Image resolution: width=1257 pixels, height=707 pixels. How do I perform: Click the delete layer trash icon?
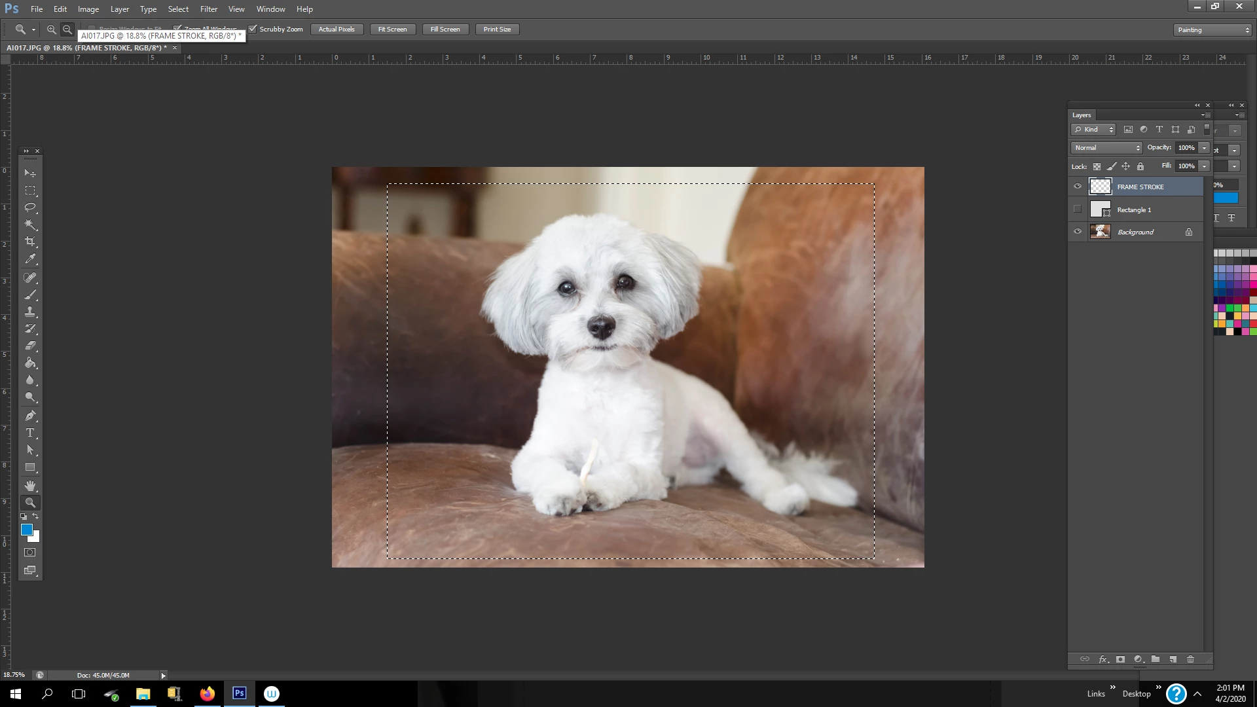point(1190,659)
